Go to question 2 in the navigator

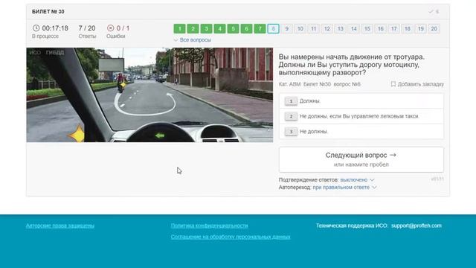(193, 29)
